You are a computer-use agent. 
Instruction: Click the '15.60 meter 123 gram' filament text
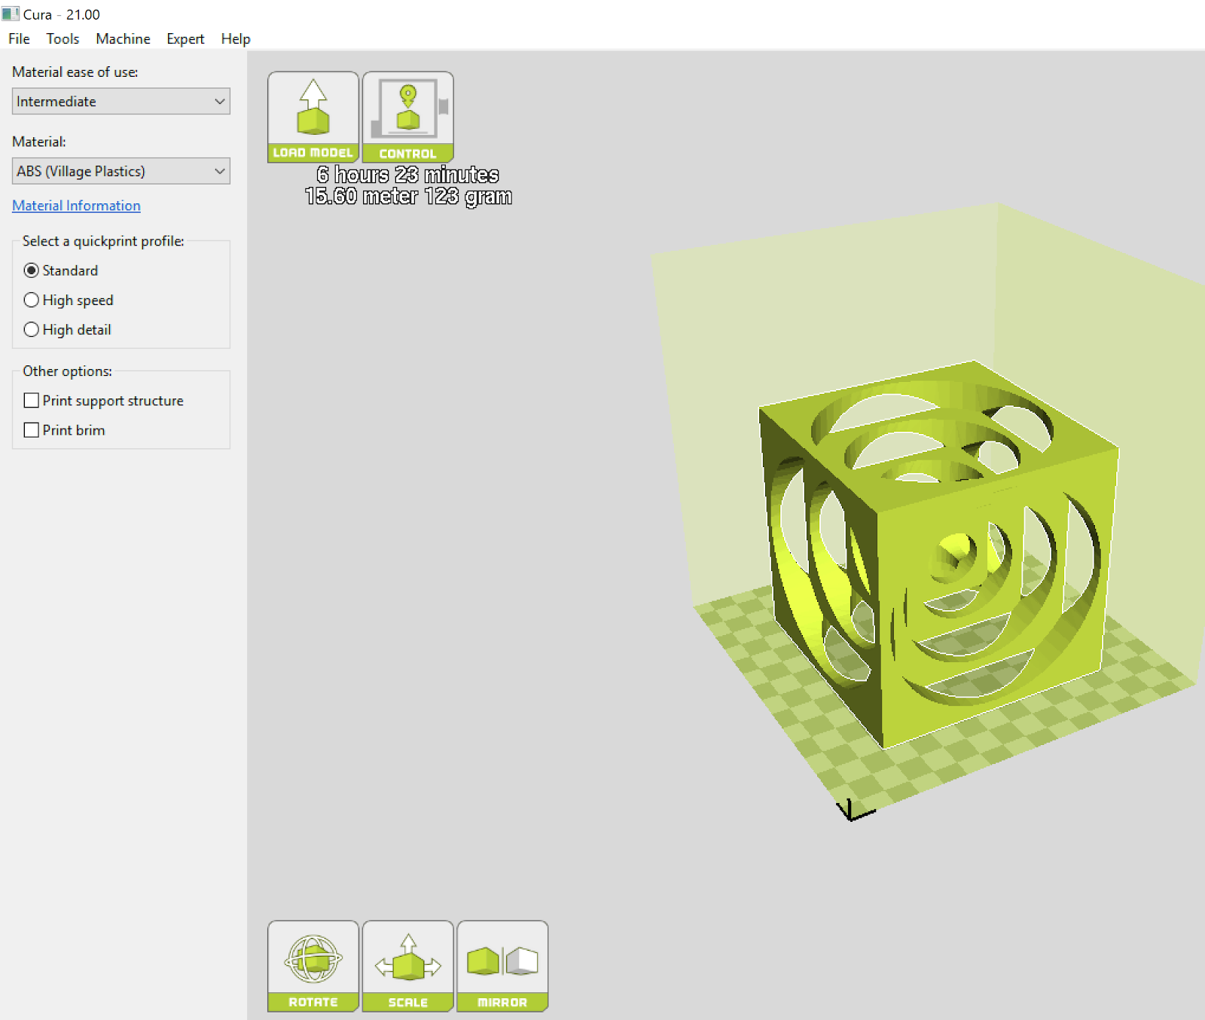tap(408, 197)
